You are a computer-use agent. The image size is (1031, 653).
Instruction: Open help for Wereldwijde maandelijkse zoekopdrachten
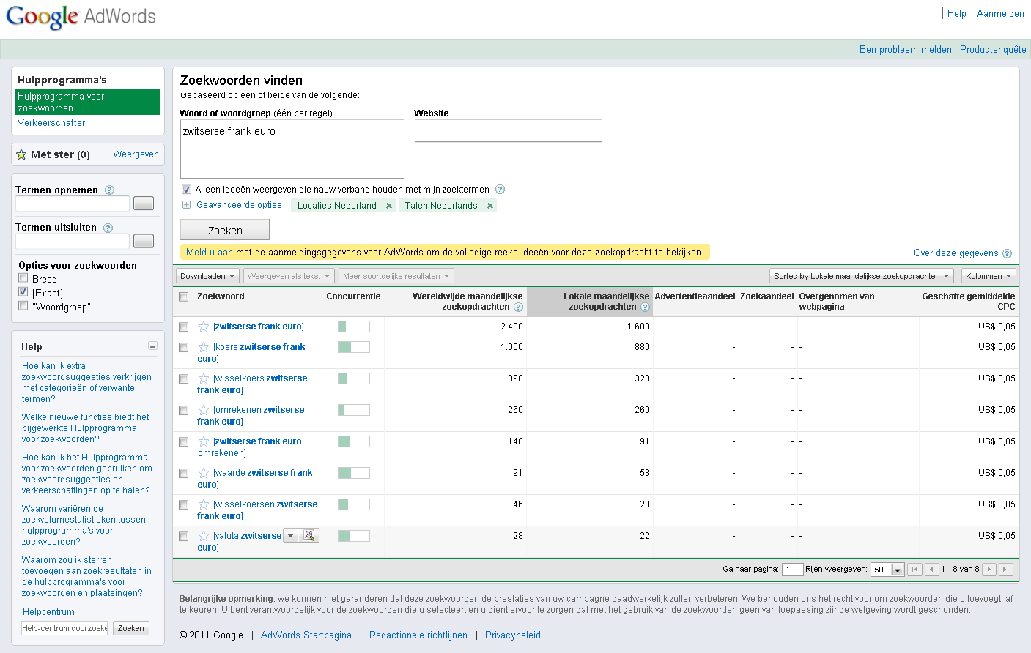point(518,307)
